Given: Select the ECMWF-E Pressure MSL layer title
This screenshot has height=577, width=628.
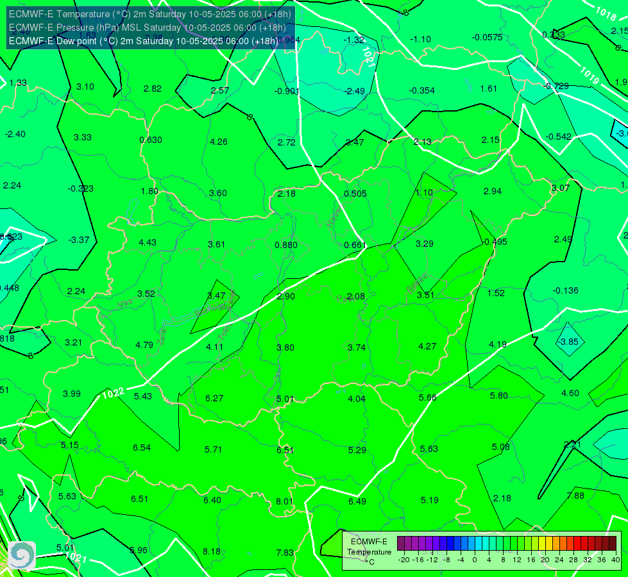Looking at the screenshot, I should (148, 28).
